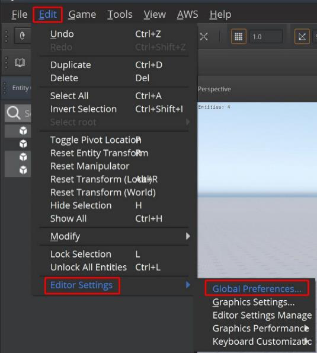Click the open book toolbar icon
Viewport: 317px width, 353px height.
20,62
